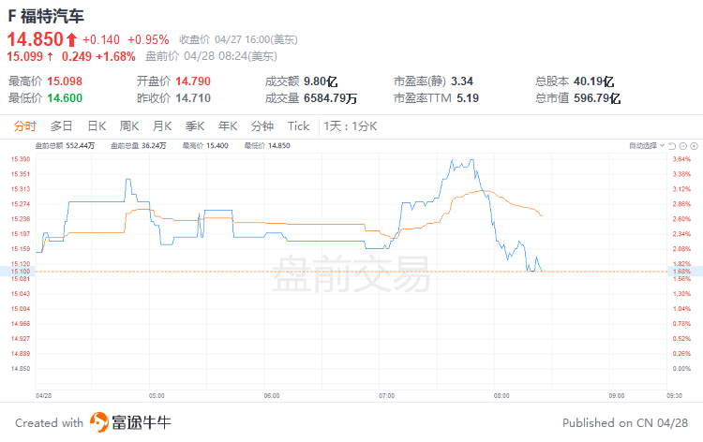Switch to 月K chart tab
The height and width of the screenshot is (442, 703).
[162, 126]
